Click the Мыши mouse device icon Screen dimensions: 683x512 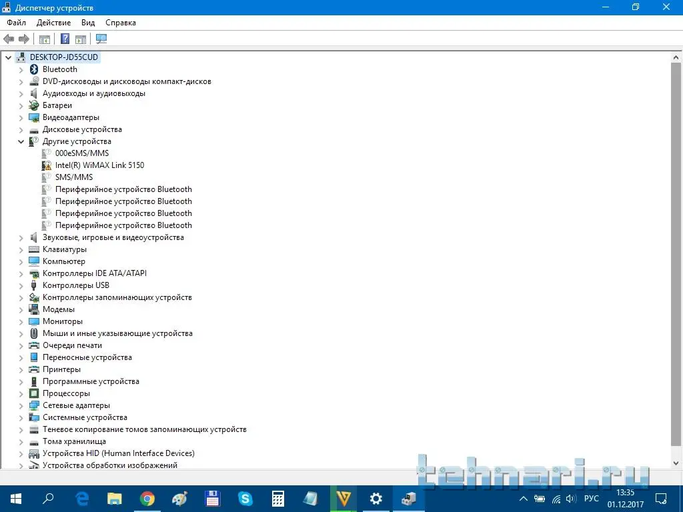pyautogui.click(x=34, y=333)
